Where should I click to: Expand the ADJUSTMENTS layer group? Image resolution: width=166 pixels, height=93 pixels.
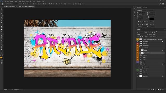[140, 42]
